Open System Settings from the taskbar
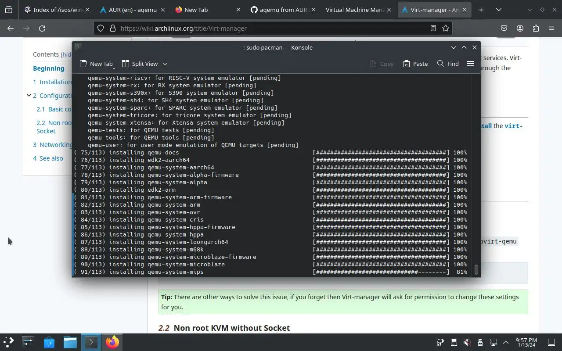 [28, 342]
